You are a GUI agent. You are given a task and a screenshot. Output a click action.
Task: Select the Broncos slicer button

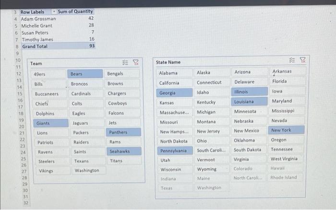[x=85, y=84]
